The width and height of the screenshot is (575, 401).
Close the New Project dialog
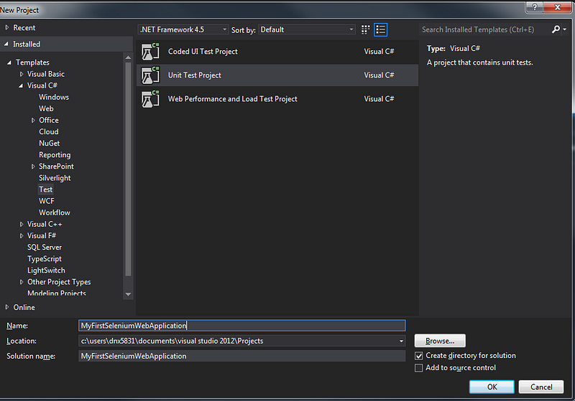pyautogui.click(x=558, y=7)
